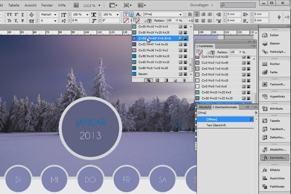
Task: Click the Farbton value field in swatch dropdown
Action: (170, 20)
